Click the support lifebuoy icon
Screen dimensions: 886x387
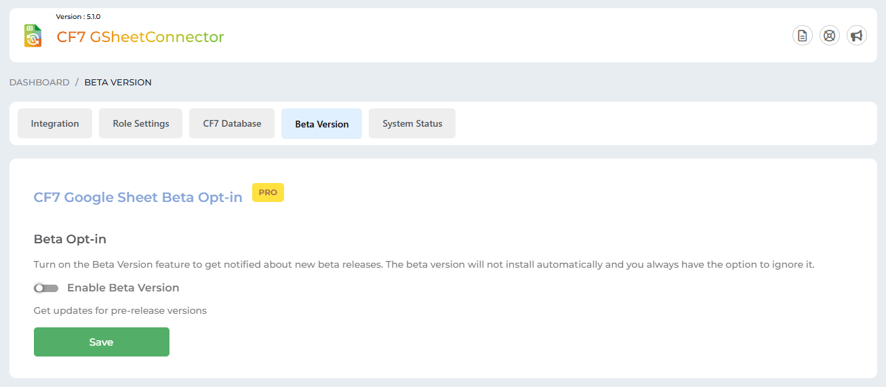point(830,36)
